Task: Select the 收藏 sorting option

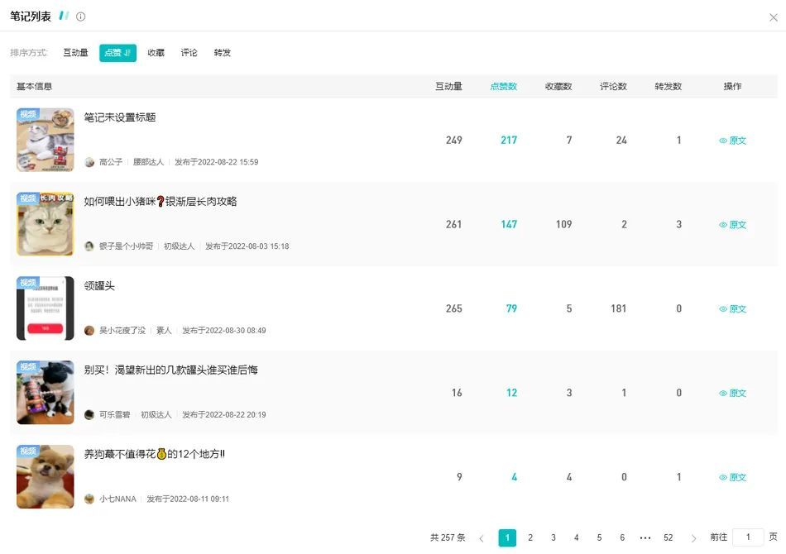Action: 156,52
